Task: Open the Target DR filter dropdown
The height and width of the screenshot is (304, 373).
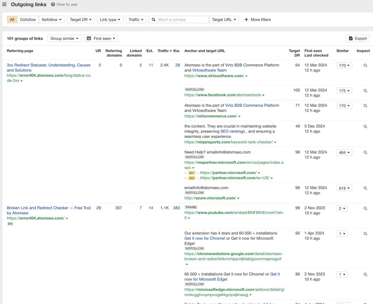Action: [x=81, y=20]
